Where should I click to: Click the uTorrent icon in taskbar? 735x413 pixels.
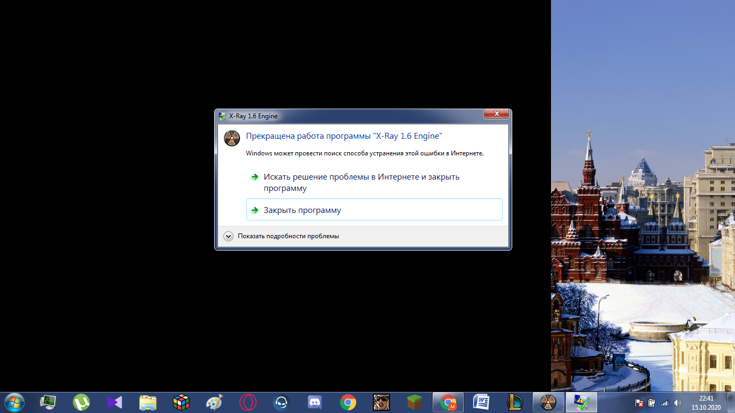click(81, 402)
